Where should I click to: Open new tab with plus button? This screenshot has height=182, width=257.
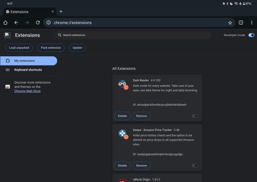(61, 11)
